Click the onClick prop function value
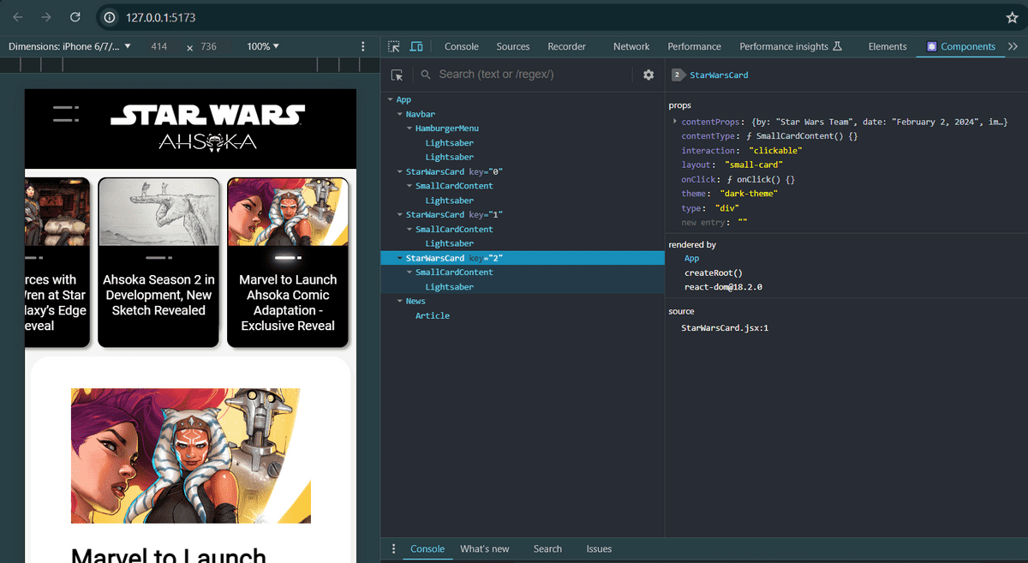 point(761,179)
